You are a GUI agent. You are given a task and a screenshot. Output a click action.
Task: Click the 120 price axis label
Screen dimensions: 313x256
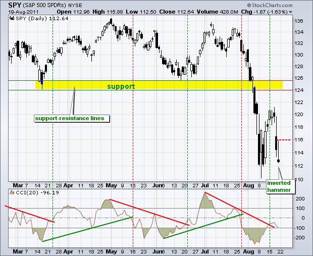(x=299, y=115)
